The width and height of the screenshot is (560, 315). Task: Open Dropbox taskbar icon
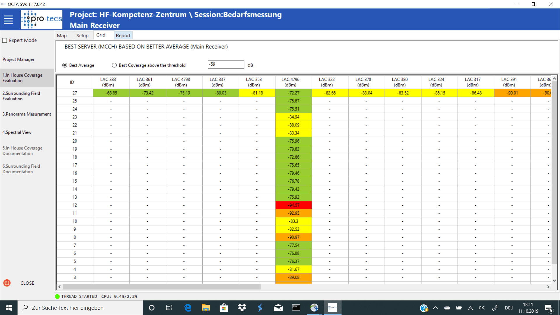[242, 308]
